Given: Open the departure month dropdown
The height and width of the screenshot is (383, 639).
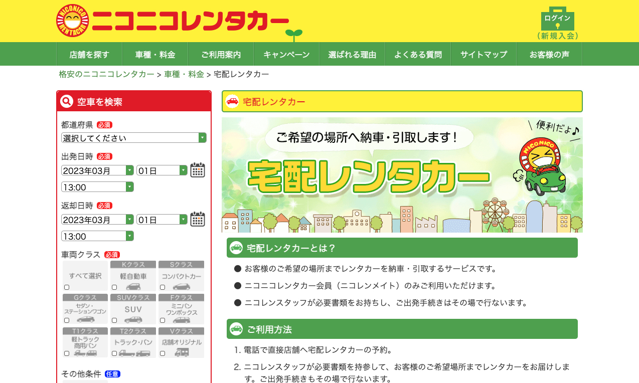Looking at the screenshot, I should tap(97, 170).
